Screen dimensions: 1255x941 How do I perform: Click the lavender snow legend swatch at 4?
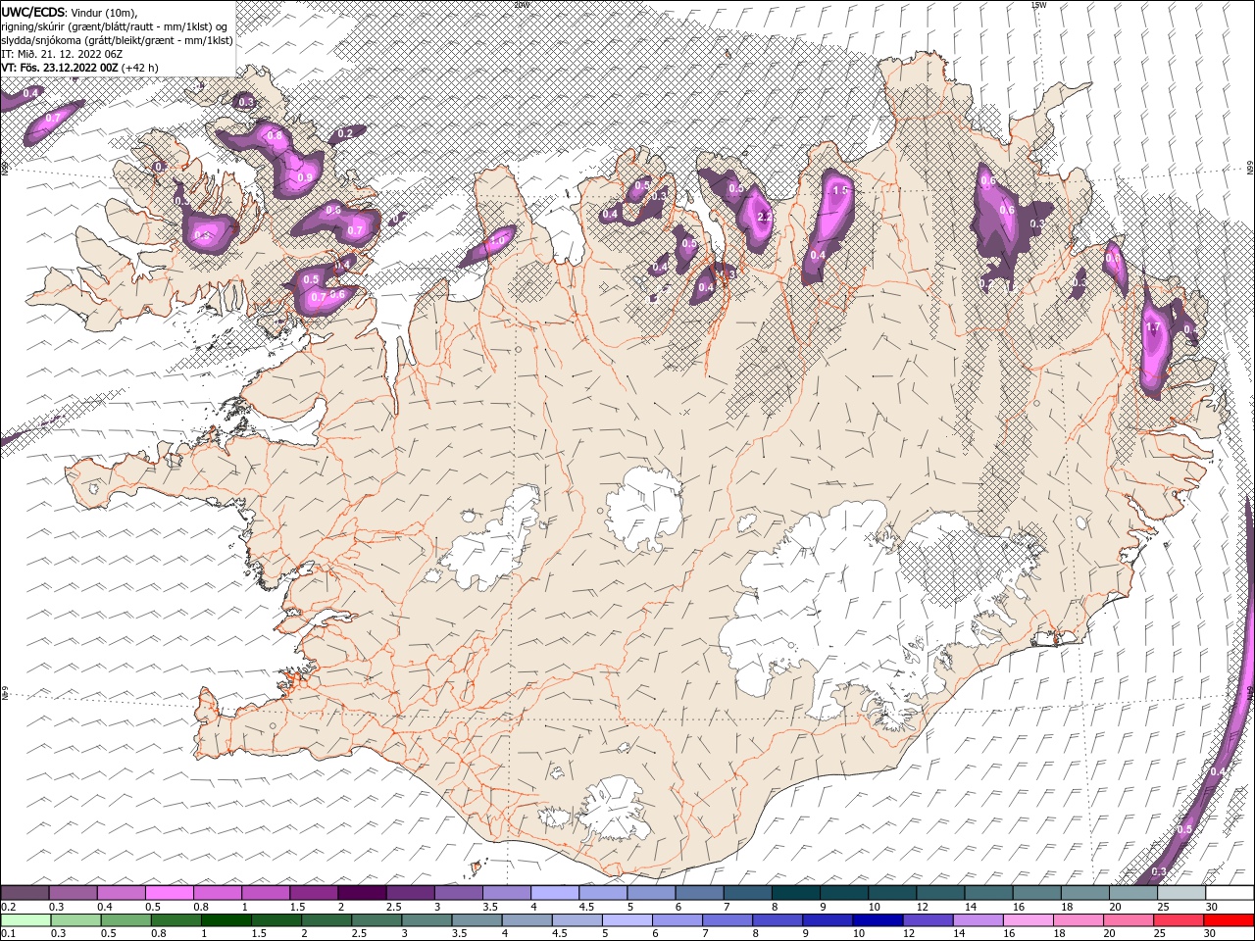554,893
